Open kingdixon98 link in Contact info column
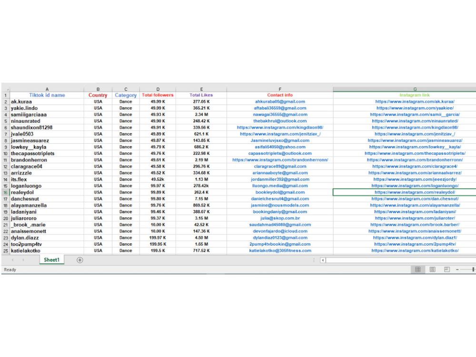Image resolution: width=476 pixels, height=357 pixels. pos(280,128)
